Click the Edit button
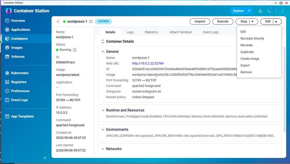Screen dimensions: 290x164 tap(268, 22)
